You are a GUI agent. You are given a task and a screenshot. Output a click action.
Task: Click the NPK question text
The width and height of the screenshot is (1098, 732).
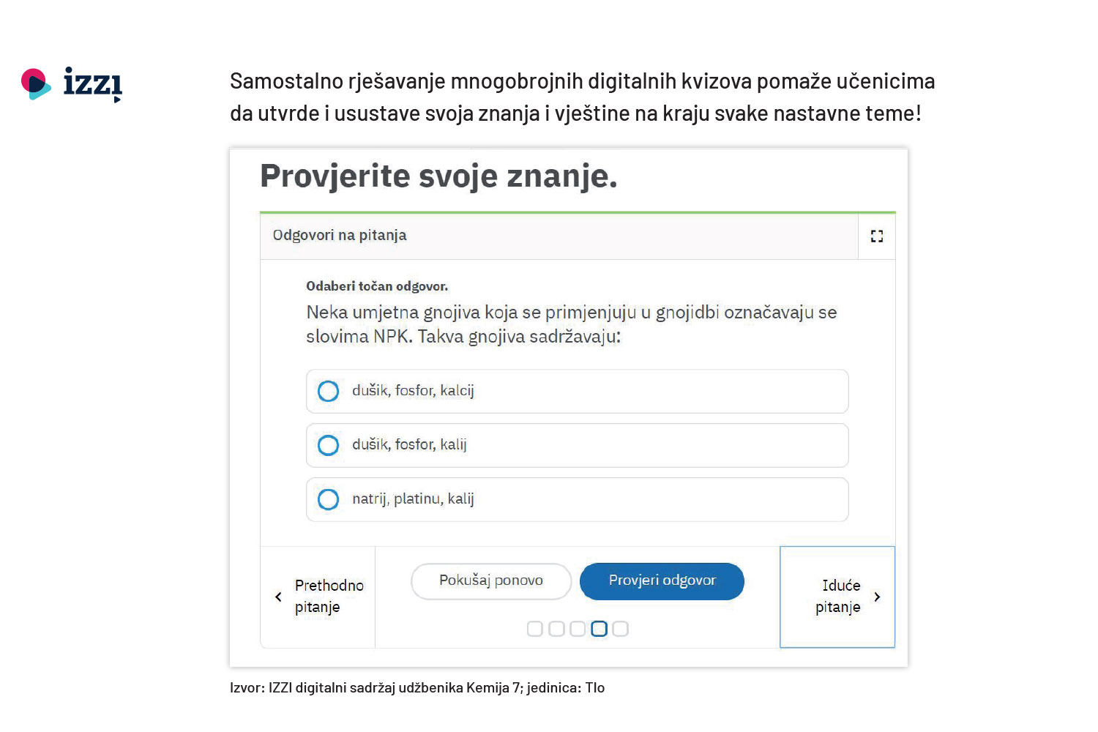coord(571,324)
